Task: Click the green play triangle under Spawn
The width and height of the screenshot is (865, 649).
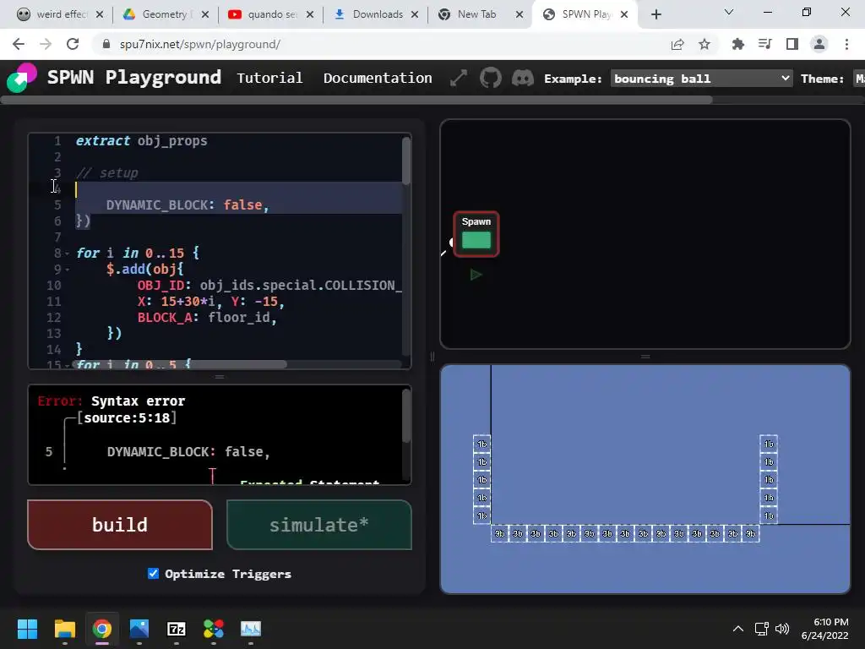Action: click(x=476, y=275)
